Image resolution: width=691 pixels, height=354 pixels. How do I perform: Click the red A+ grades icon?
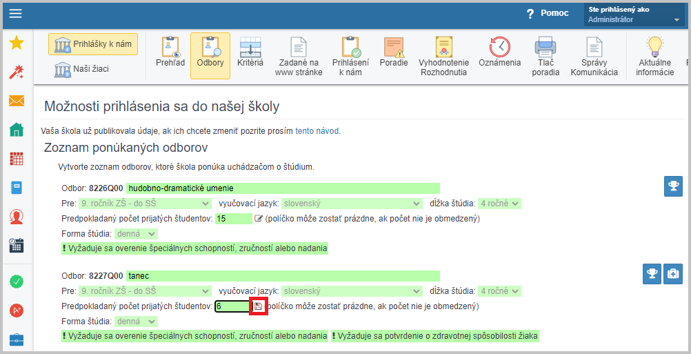click(x=17, y=311)
